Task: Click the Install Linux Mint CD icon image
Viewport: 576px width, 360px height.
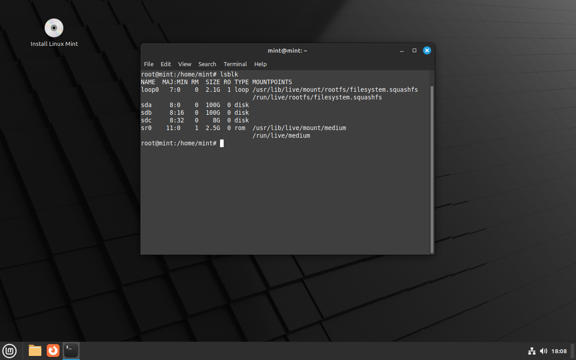Action: pyautogui.click(x=54, y=27)
